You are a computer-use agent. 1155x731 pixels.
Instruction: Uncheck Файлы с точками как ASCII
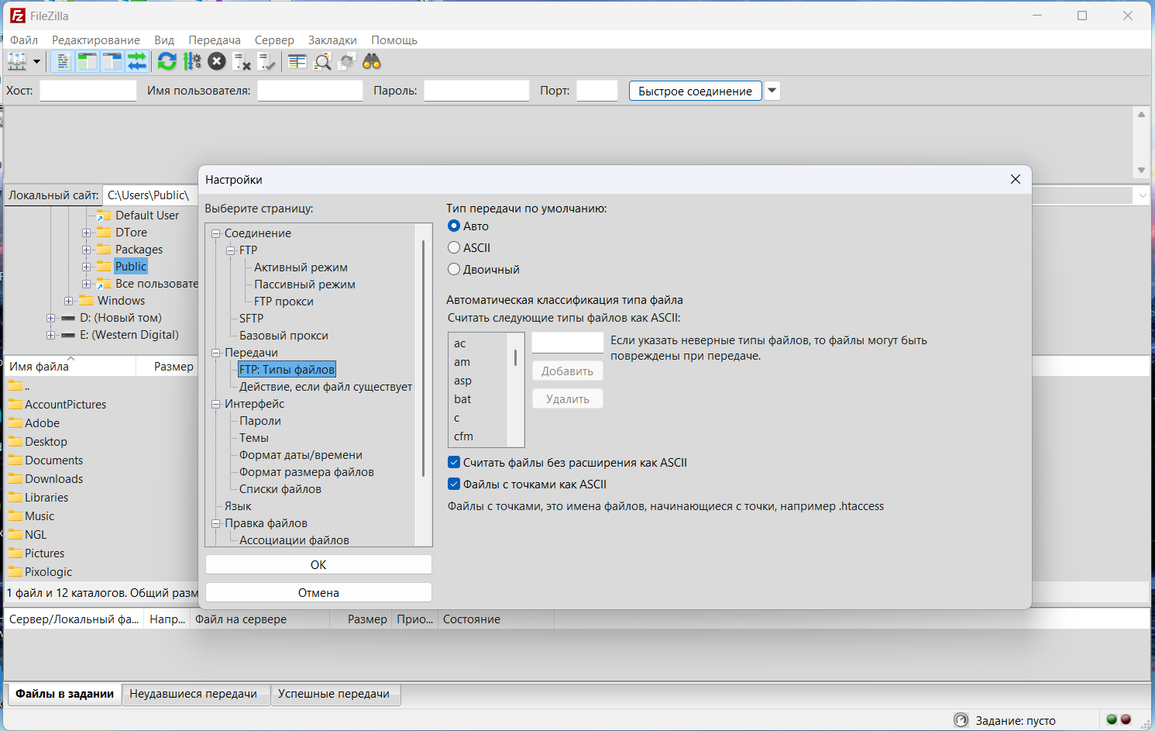[x=455, y=484]
